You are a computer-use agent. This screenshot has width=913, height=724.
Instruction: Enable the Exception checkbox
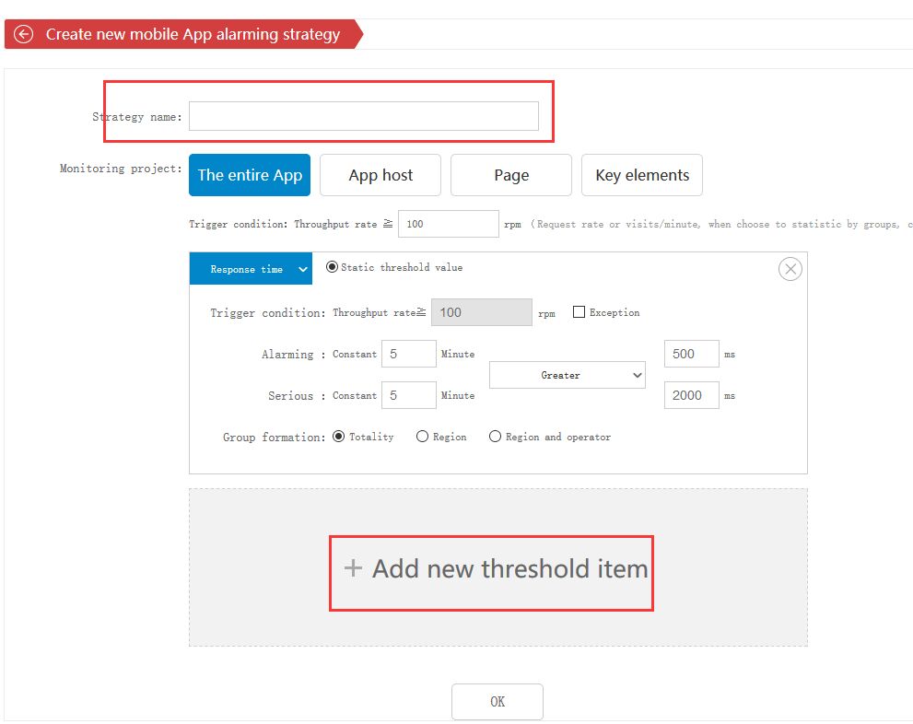[579, 312]
